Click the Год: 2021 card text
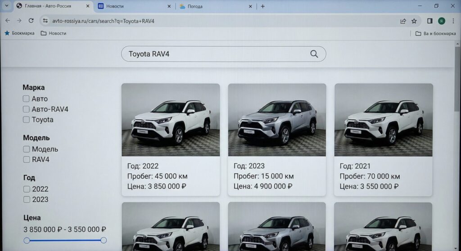 (x=355, y=166)
